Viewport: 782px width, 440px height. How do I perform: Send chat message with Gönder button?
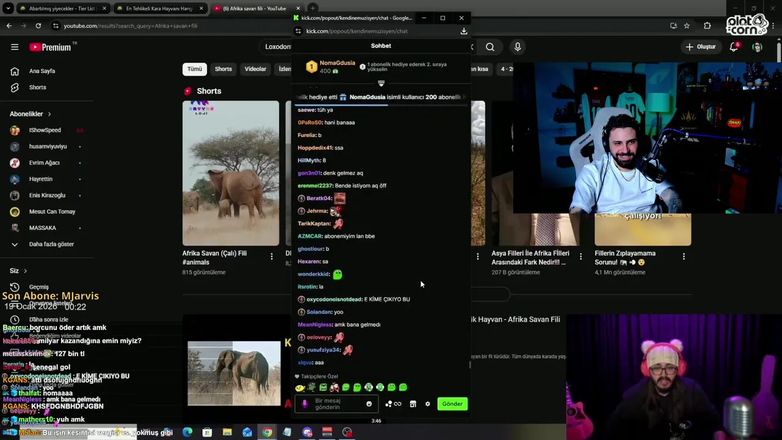(x=453, y=404)
